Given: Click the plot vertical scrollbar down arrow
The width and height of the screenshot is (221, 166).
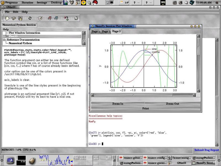Looking at the screenshot, I should click(199, 91).
